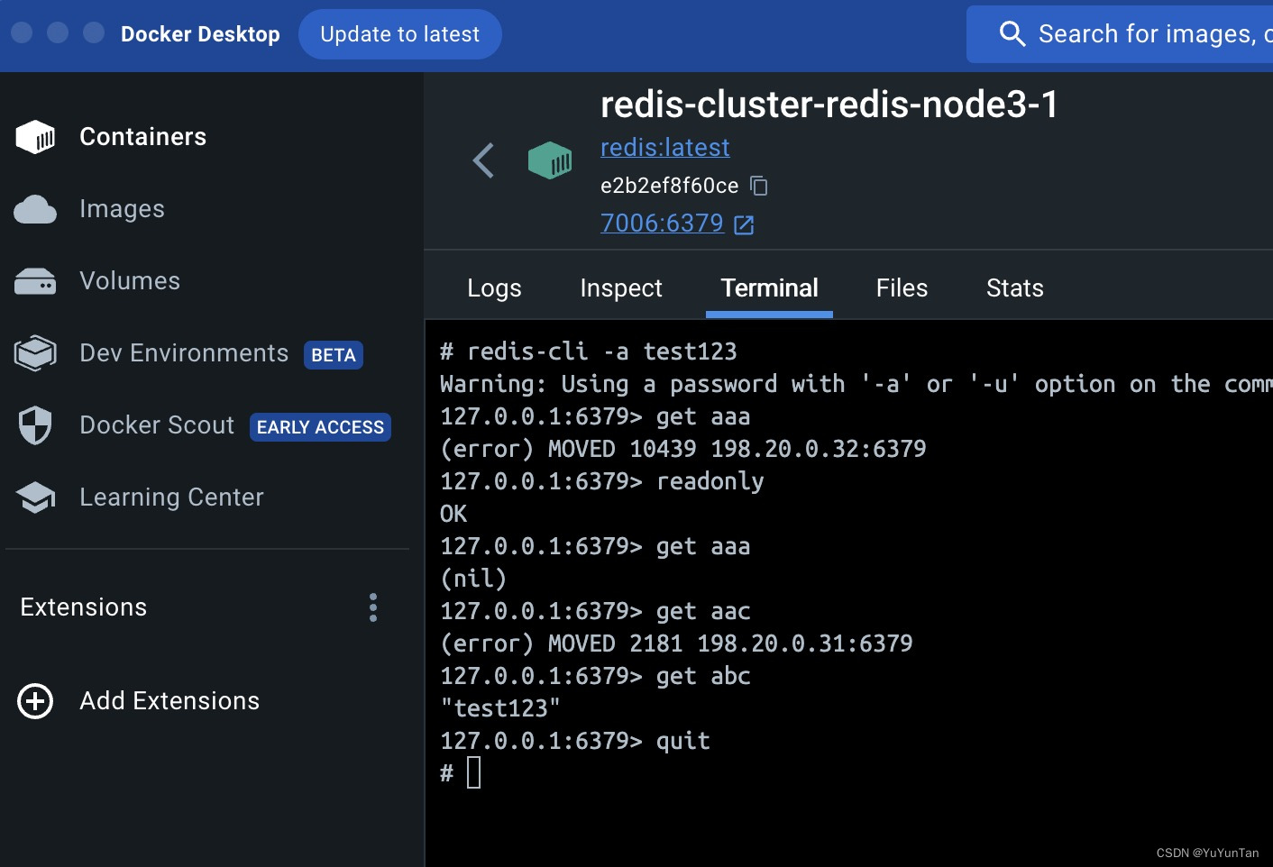Focus the Search for images field
Screen dimensions: 1273x867
[1120, 34]
